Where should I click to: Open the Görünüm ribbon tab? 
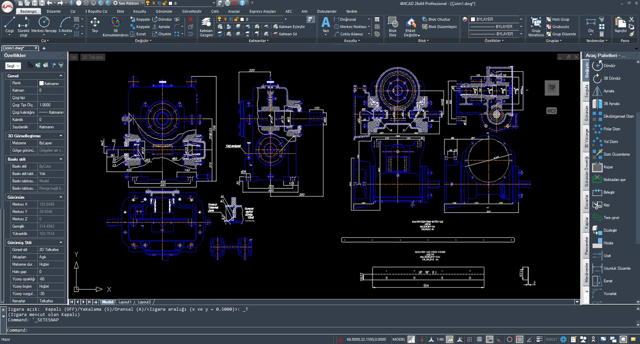tap(164, 11)
